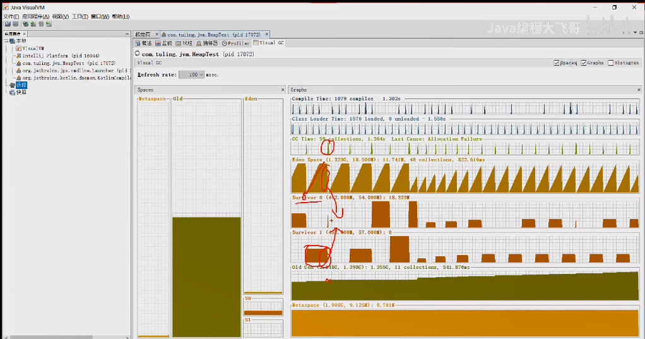645x339 pixels.
Task: Click the Add Application Snapshot toolbar icon
Action: point(49,24)
